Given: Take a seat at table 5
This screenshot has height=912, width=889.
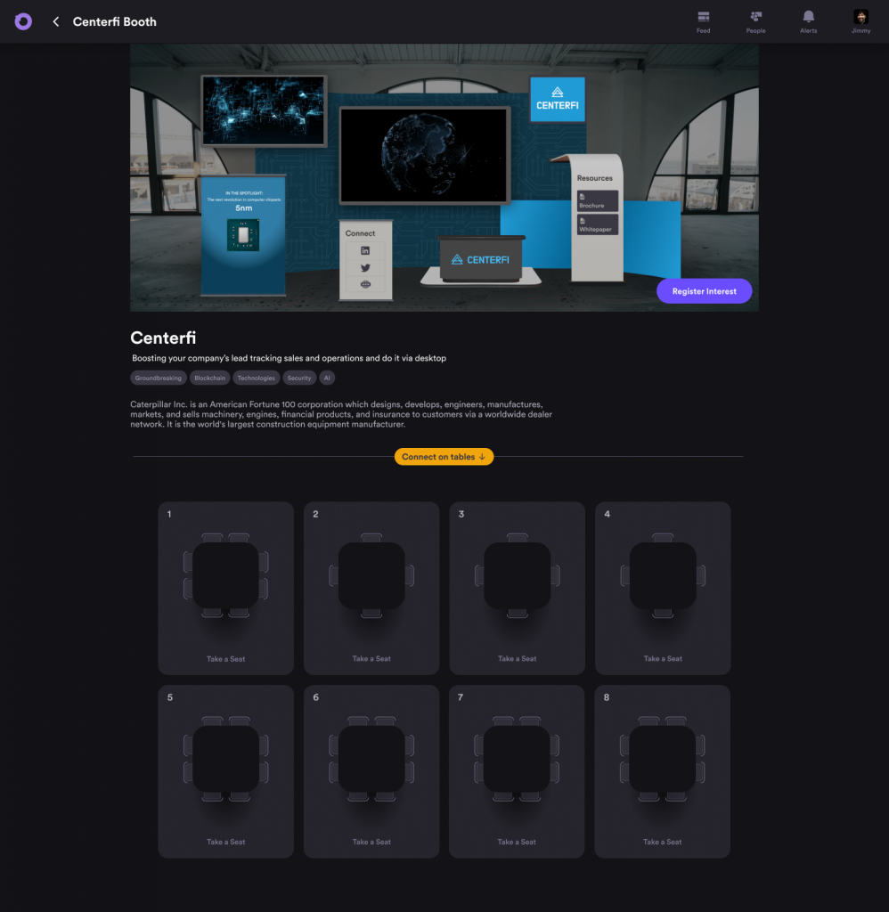Looking at the screenshot, I should (225, 842).
